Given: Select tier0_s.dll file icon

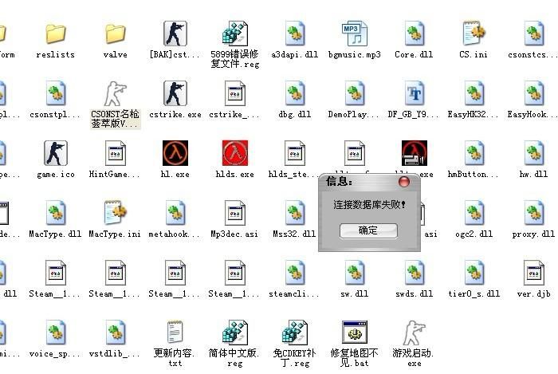Looking at the screenshot, I should [474, 273].
